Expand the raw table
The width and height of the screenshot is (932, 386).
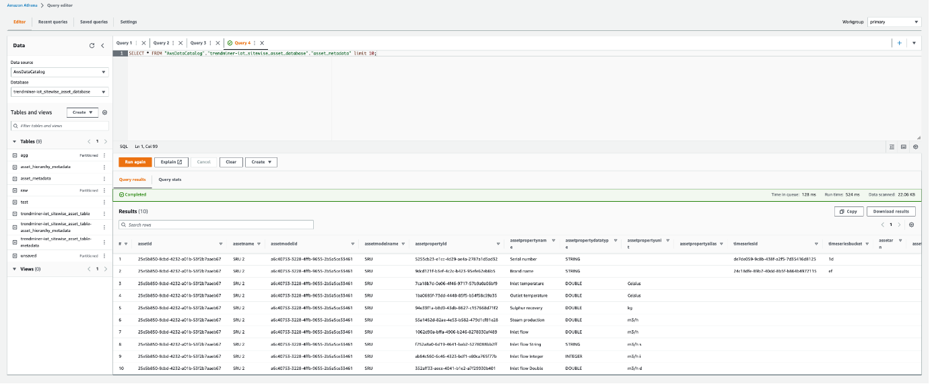pyautogui.click(x=15, y=190)
